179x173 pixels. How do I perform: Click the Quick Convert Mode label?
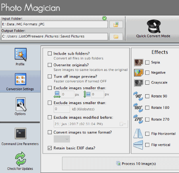[153, 36]
